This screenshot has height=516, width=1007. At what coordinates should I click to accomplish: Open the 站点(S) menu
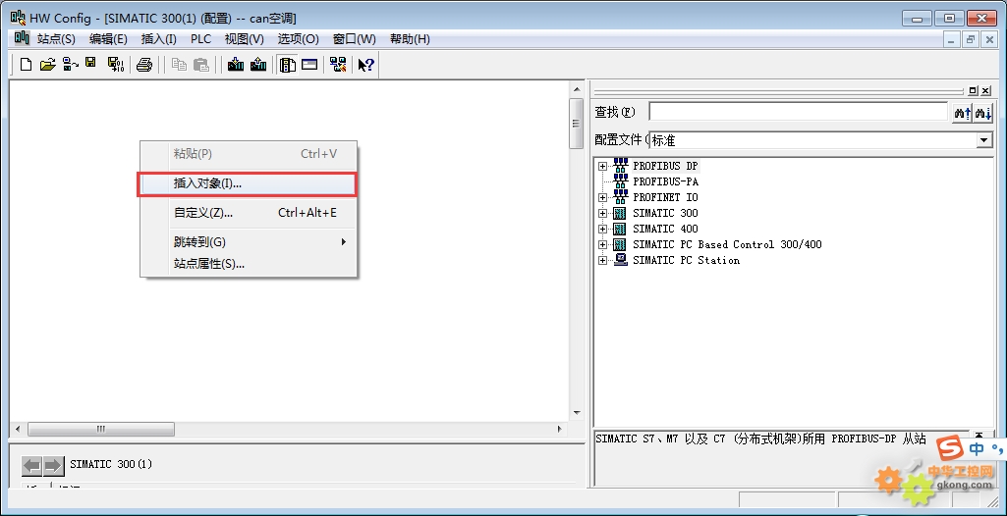57,39
